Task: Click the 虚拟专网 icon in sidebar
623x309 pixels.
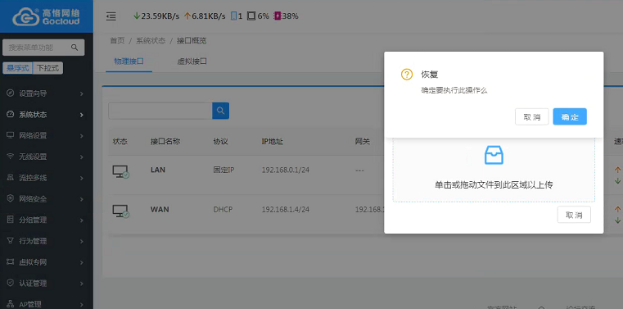Action: (11, 262)
